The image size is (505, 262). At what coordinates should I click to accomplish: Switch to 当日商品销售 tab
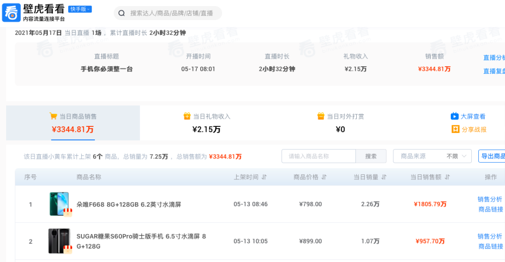point(73,123)
